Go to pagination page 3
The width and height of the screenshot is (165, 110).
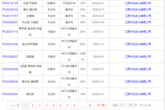[x=40, y=106]
